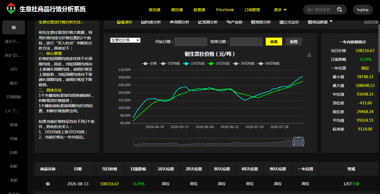Viewport: 380px width, 194px height.
Task: Expand the 更多 menu
Action: click(x=280, y=10)
